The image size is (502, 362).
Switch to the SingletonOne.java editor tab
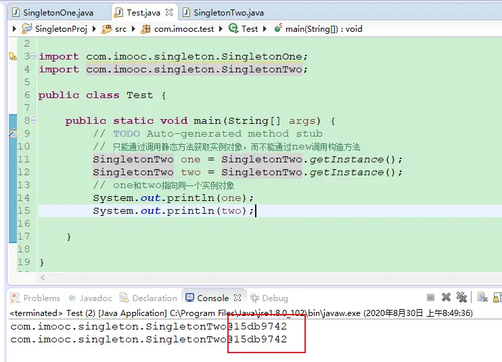coord(53,12)
